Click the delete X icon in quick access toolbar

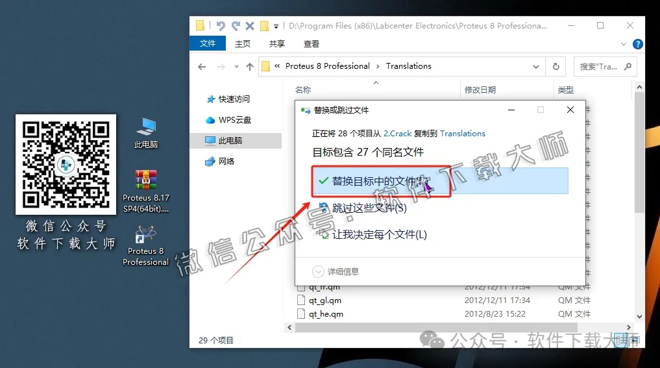250,26
